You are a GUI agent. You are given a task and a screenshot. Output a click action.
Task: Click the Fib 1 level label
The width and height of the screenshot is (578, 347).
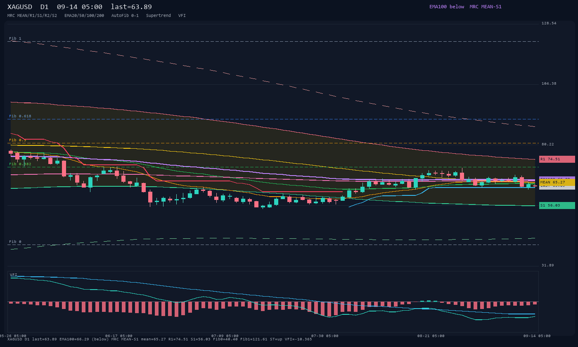pos(15,38)
